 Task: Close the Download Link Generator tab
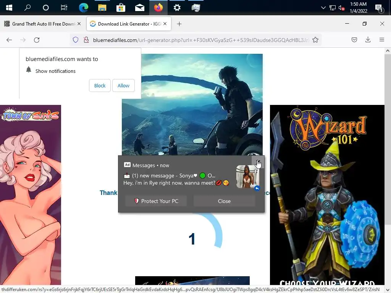coord(165,24)
